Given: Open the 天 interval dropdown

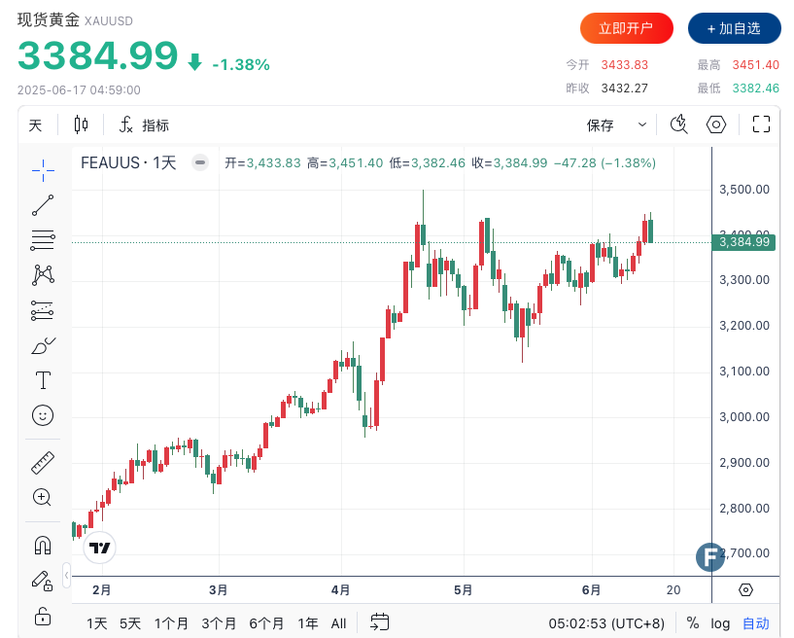Looking at the screenshot, I should pyautogui.click(x=36, y=124).
